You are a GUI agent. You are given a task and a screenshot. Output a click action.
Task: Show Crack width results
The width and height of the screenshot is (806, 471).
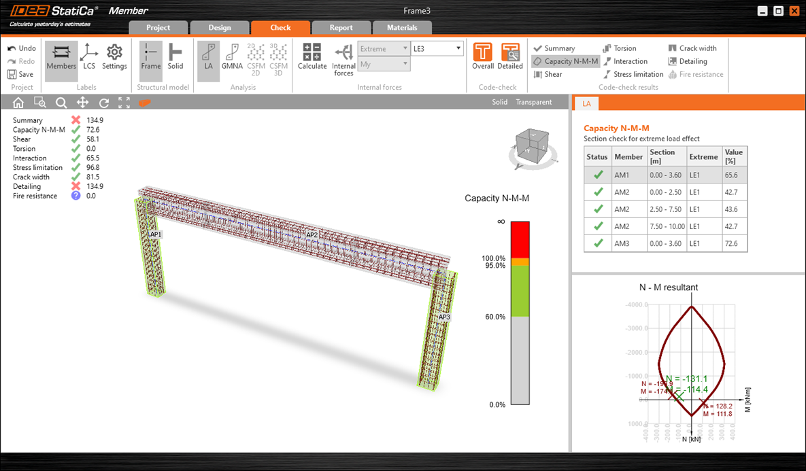coord(692,48)
